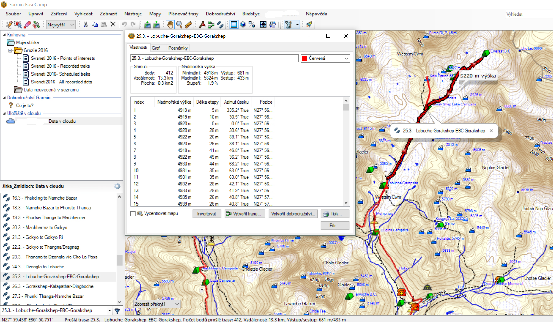Select the Co je to? item
Viewport: 553px width, 322px height.
[x=25, y=105]
